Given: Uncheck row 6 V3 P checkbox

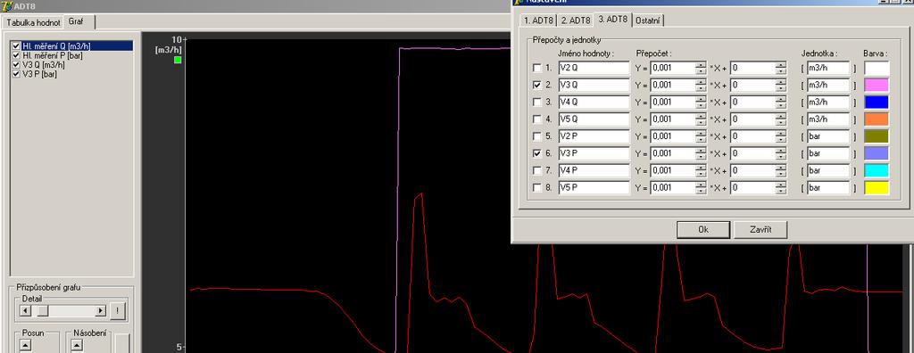Looking at the screenshot, I should 536,154.
